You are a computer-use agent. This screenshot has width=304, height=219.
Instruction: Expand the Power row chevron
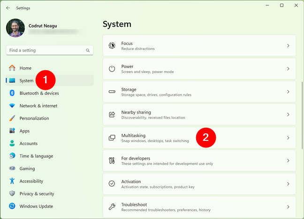pyautogui.click(x=288, y=69)
